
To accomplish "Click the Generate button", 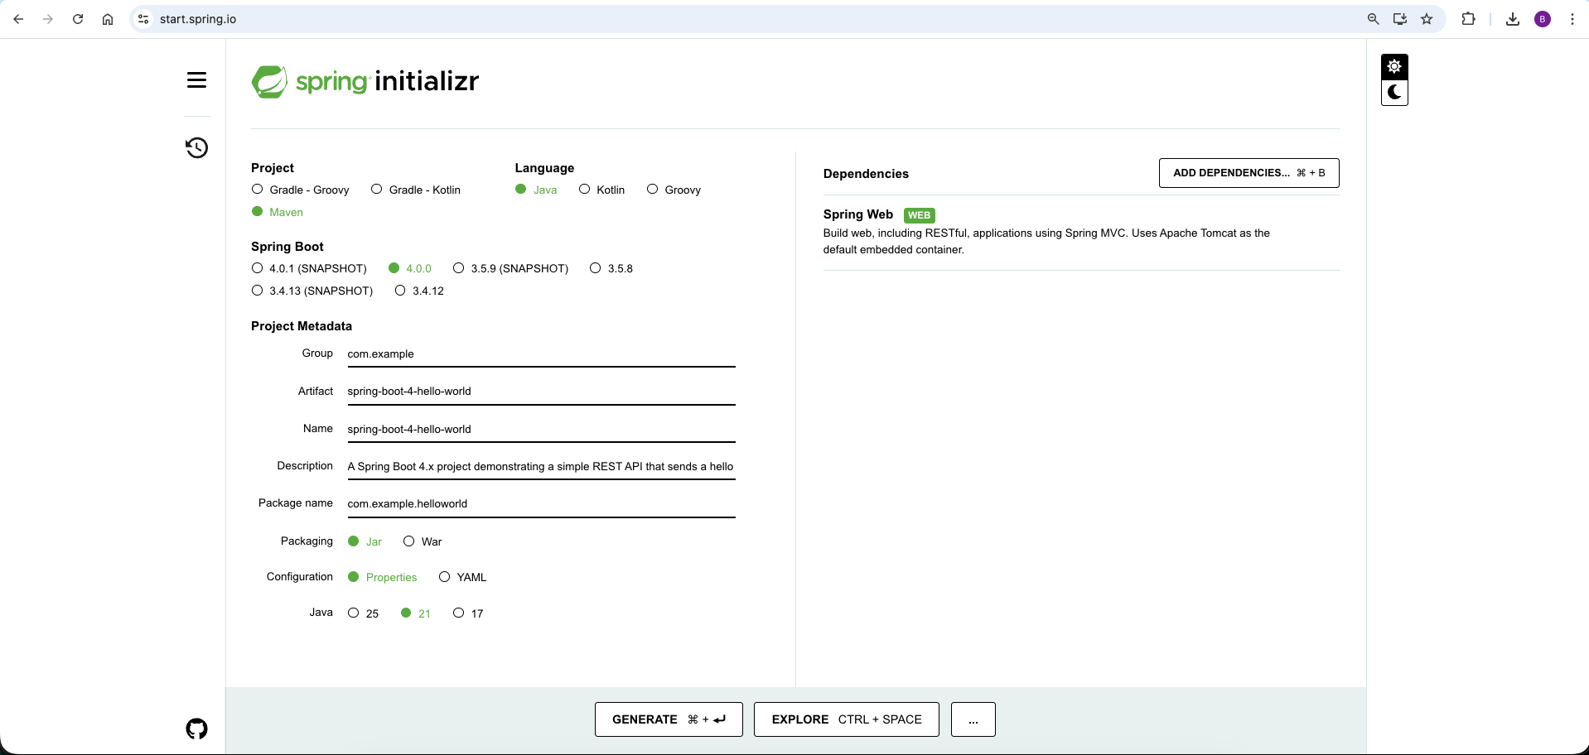I will (669, 719).
